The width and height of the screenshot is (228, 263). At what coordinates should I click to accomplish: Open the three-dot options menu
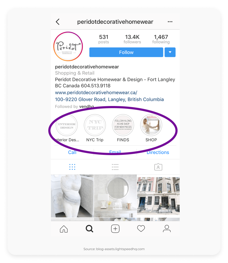click(x=170, y=22)
